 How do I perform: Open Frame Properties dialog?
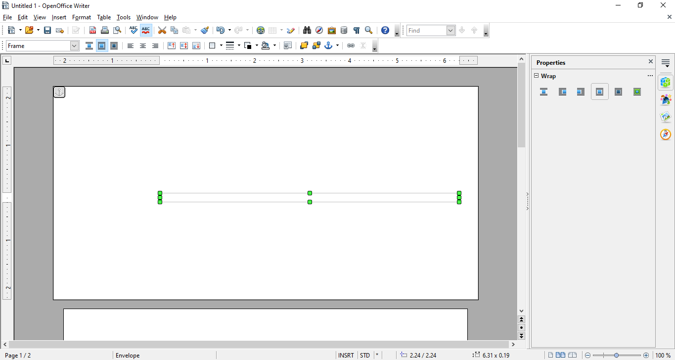point(288,45)
